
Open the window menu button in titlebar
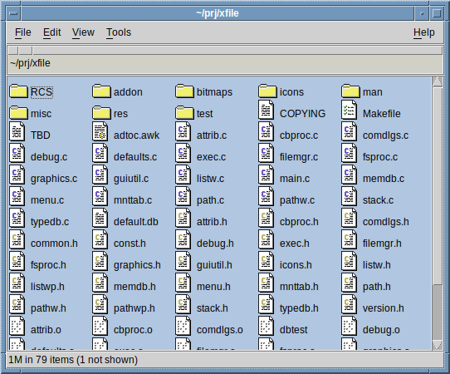(x=13, y=13)
